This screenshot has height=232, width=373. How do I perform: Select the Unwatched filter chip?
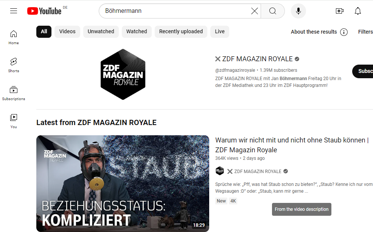101,32
